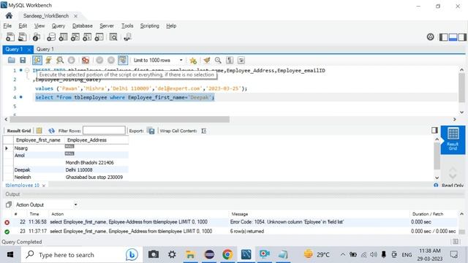This screenshot has width=468, height=263.
Task: Open the Database menu
Action: pyautogui.click(x=83, y=26)
